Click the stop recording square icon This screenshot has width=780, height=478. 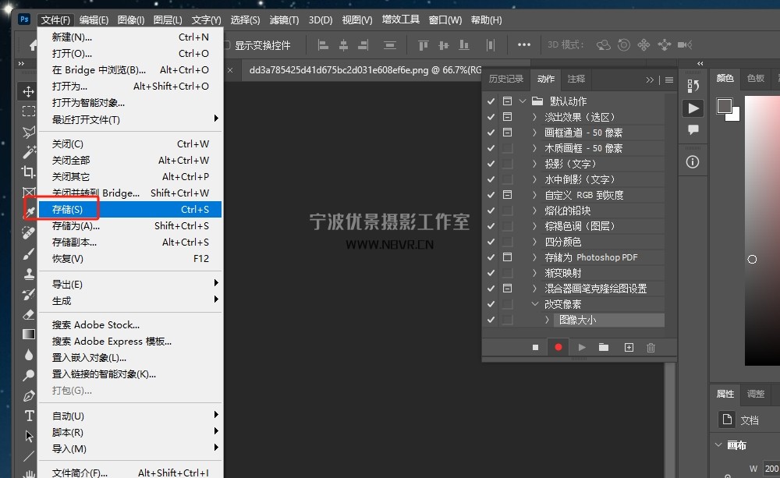pyautogui.click(x=535, y=348)
